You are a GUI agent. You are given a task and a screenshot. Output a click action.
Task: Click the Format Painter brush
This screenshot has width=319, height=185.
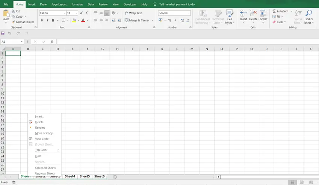(x=14, y=22)
